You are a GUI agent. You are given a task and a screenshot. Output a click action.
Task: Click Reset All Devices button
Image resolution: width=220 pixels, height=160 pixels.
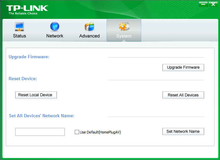tap(183, 95)
